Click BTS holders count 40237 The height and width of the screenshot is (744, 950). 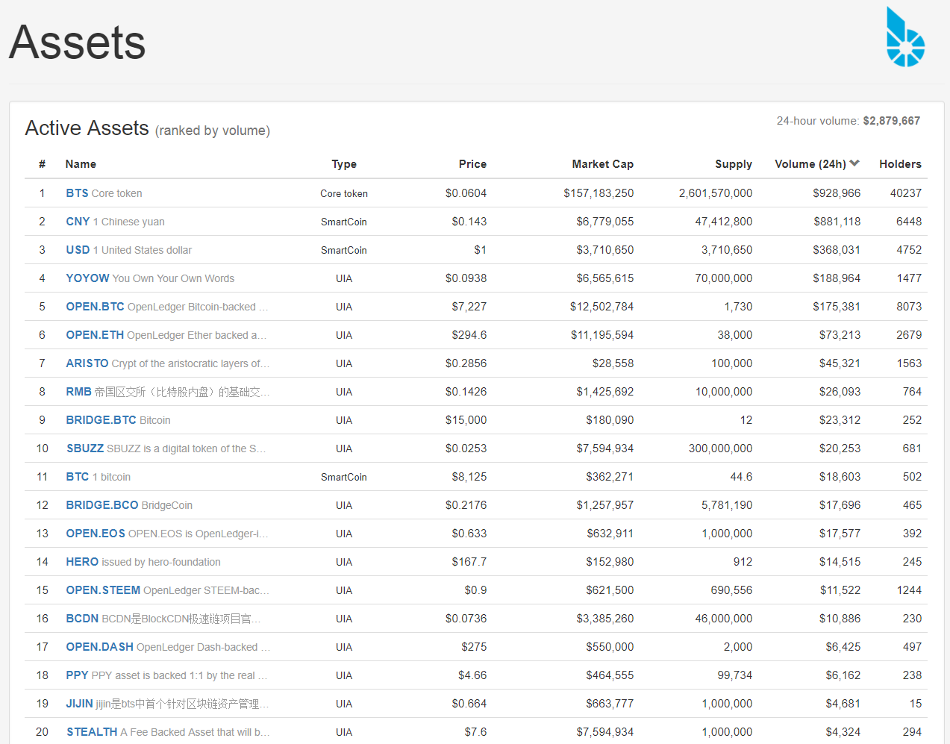point(906,193)
